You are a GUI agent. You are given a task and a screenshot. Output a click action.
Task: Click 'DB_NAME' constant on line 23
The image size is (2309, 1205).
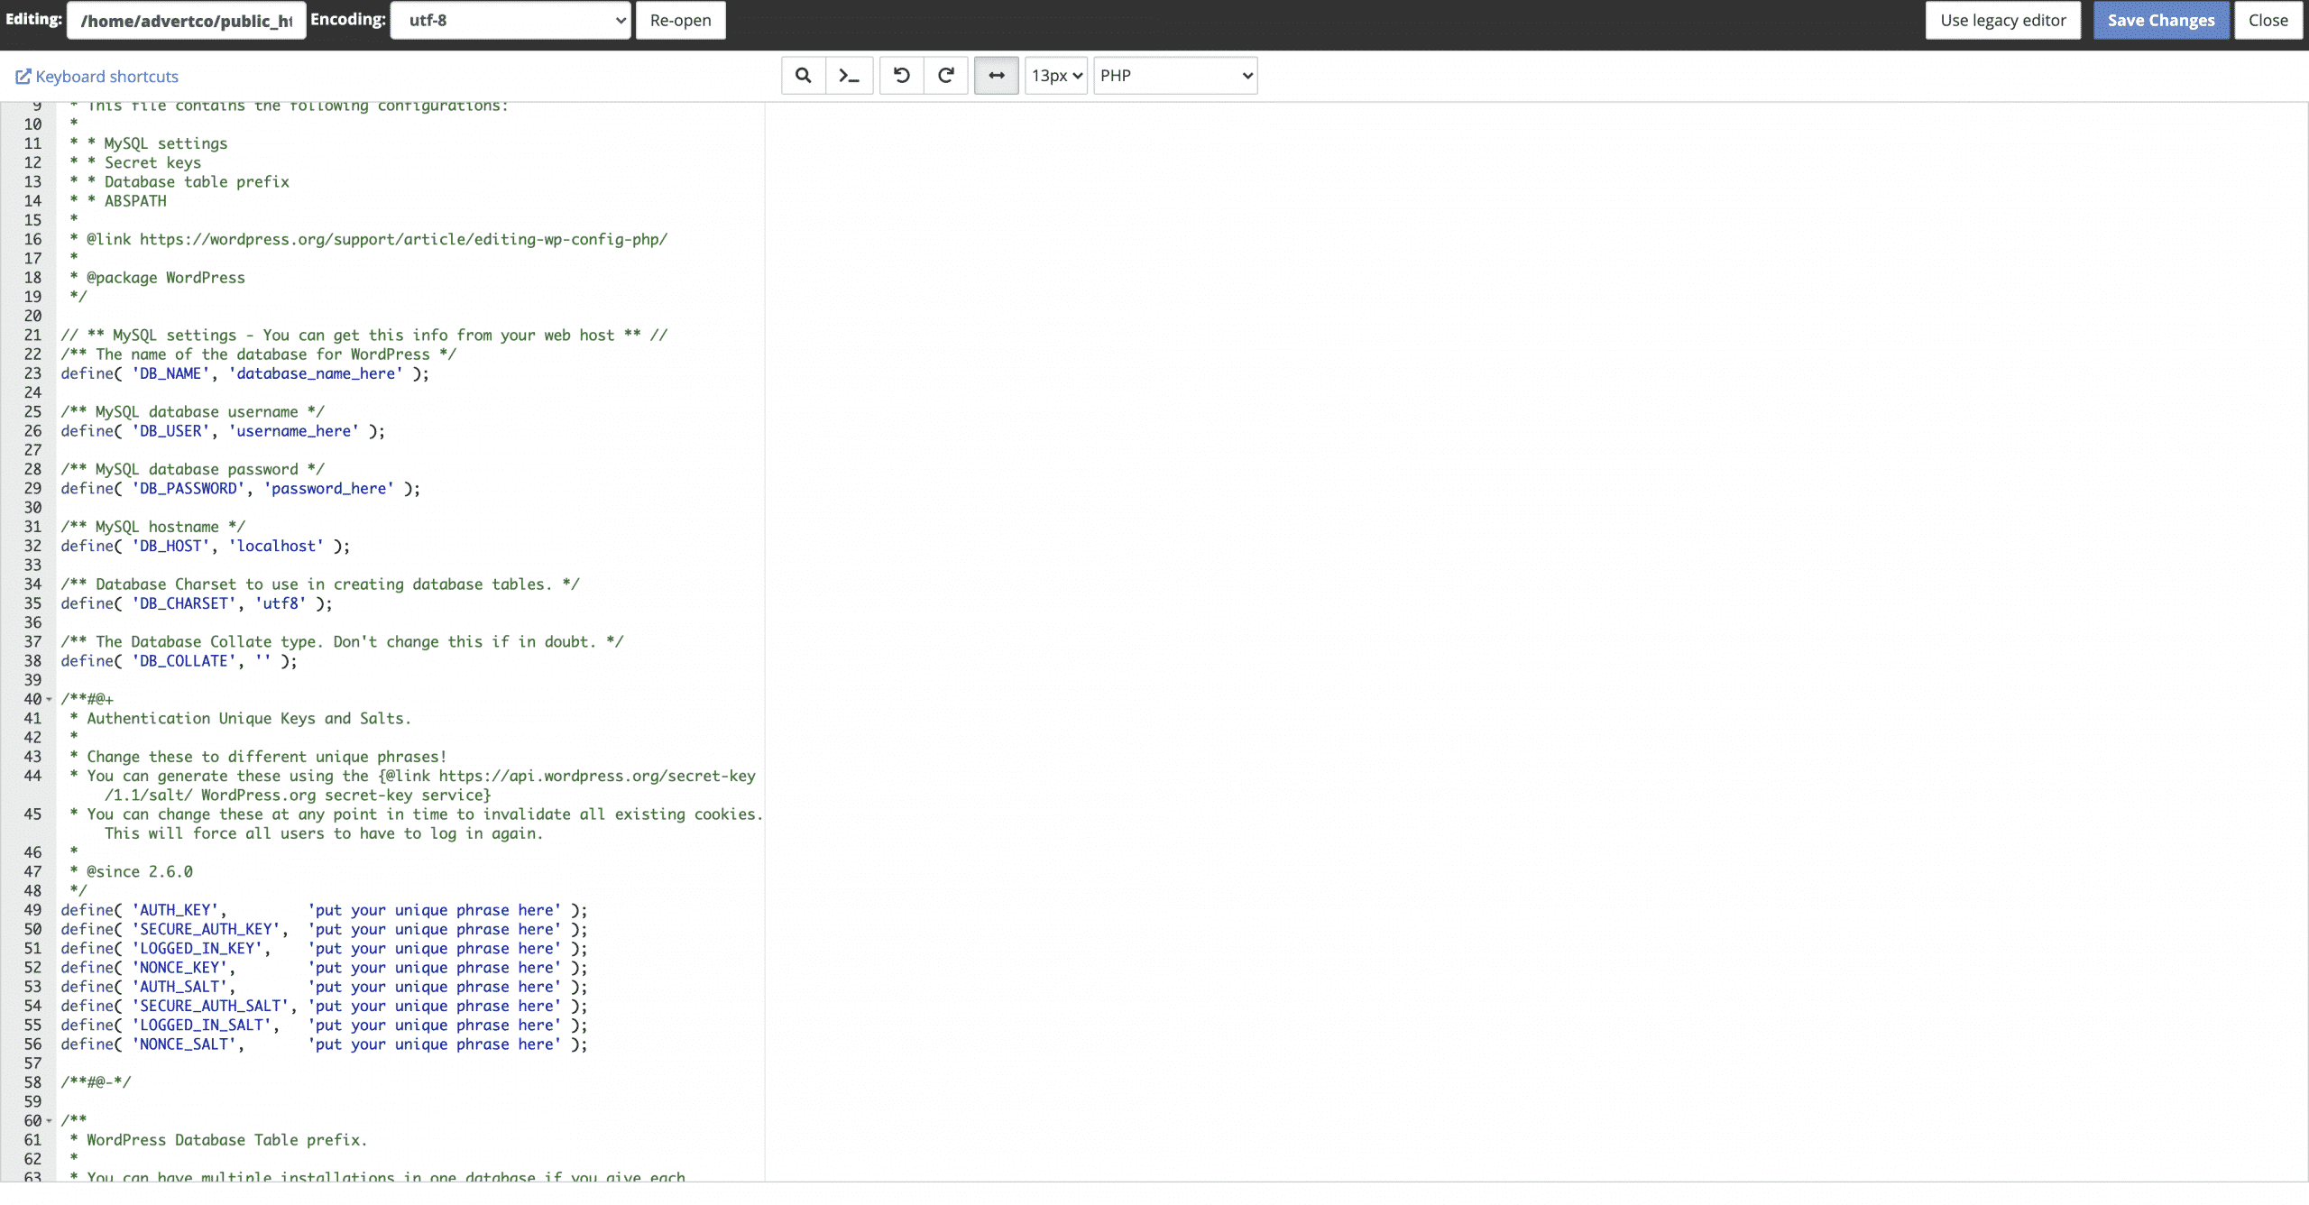click(x=170, y=373)
